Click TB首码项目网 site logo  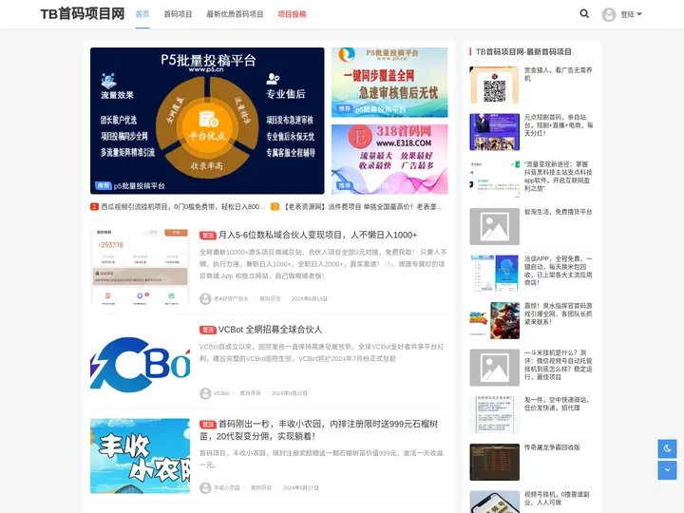point(83,14)
